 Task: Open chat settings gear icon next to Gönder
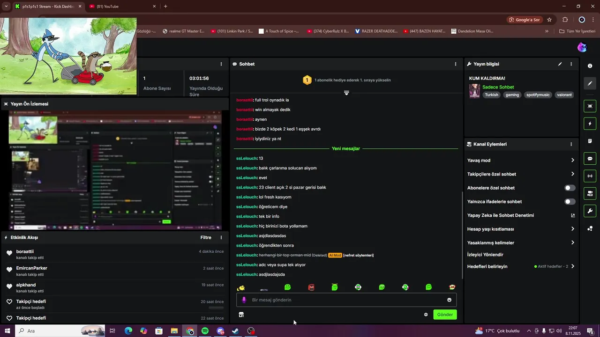tap(426, 315)
